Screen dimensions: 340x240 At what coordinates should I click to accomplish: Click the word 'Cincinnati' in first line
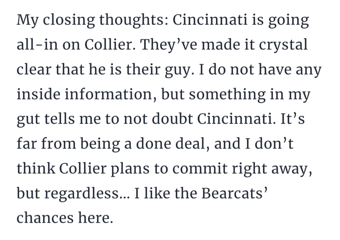click(210, 19)
